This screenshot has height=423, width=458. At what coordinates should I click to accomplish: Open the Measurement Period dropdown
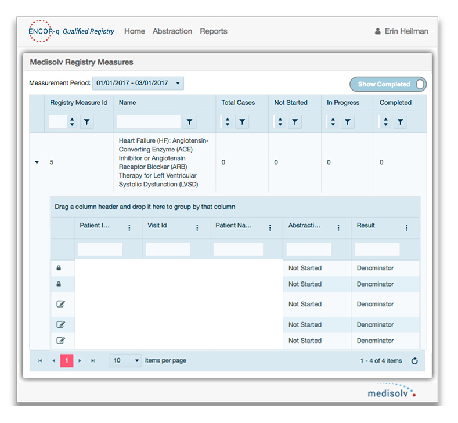(x=138, y=83)
